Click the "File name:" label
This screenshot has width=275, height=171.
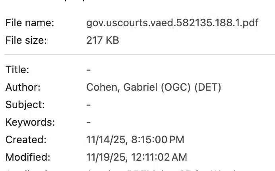coord(30,23)
